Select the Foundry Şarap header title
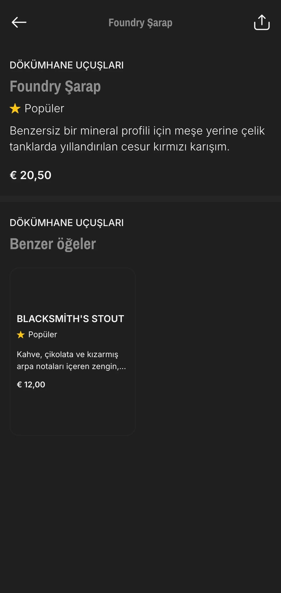Image resolution: width=281 pixels, height=593 pixels. [140, 23]
